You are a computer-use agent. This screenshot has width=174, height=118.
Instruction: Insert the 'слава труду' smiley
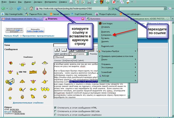tap(21, 72)
